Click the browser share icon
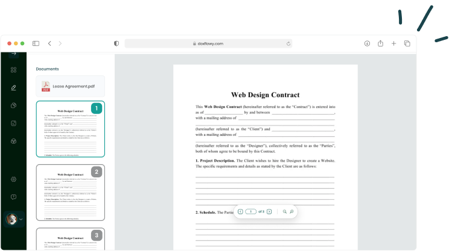Image resolution: width=449 pixels, height=251 pixels. click(380, 43)
